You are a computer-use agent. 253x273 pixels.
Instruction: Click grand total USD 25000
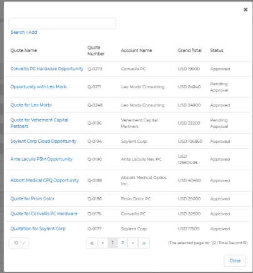pyautogui.click(x=189, y=198)
